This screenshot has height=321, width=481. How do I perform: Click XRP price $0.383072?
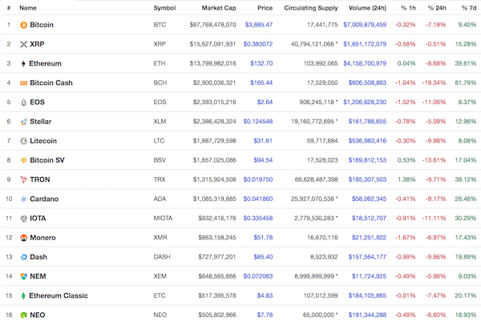coord(258,44)
